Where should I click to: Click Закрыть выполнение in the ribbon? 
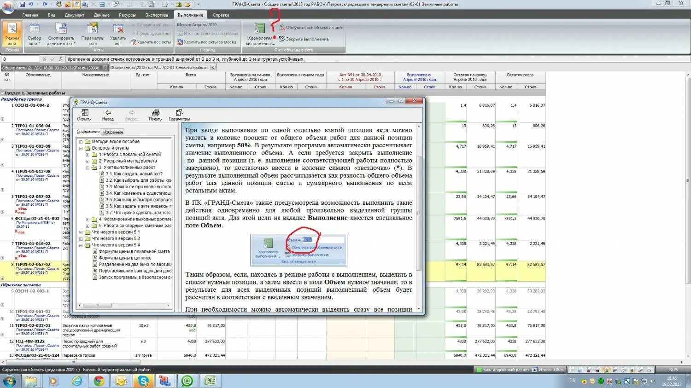pyautogui.click(x=304, y=39)
